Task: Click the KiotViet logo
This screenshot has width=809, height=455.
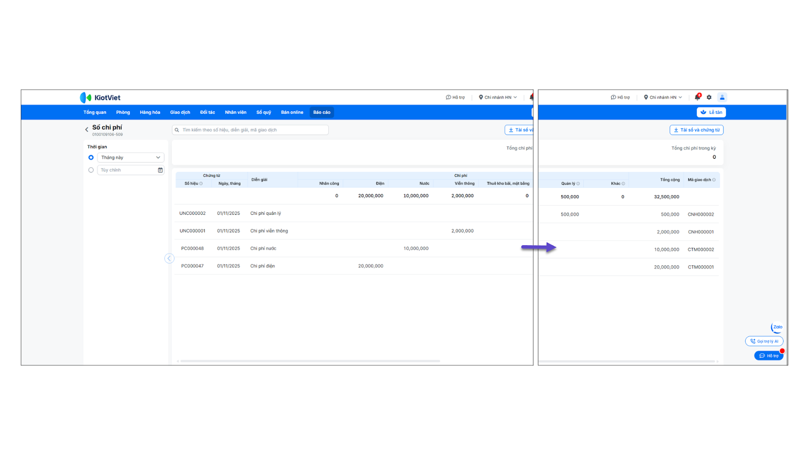Action: tap(100, 98)
